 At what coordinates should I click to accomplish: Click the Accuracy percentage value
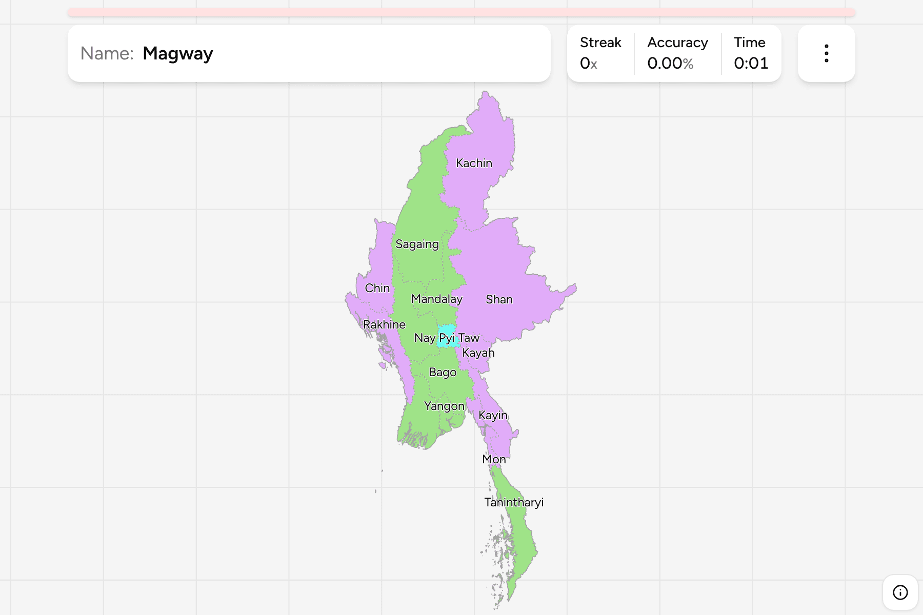(670, 63)
